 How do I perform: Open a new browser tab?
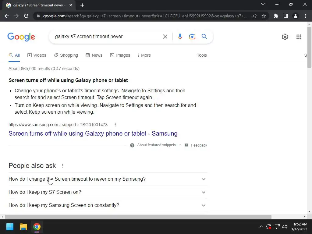(82, 5)
